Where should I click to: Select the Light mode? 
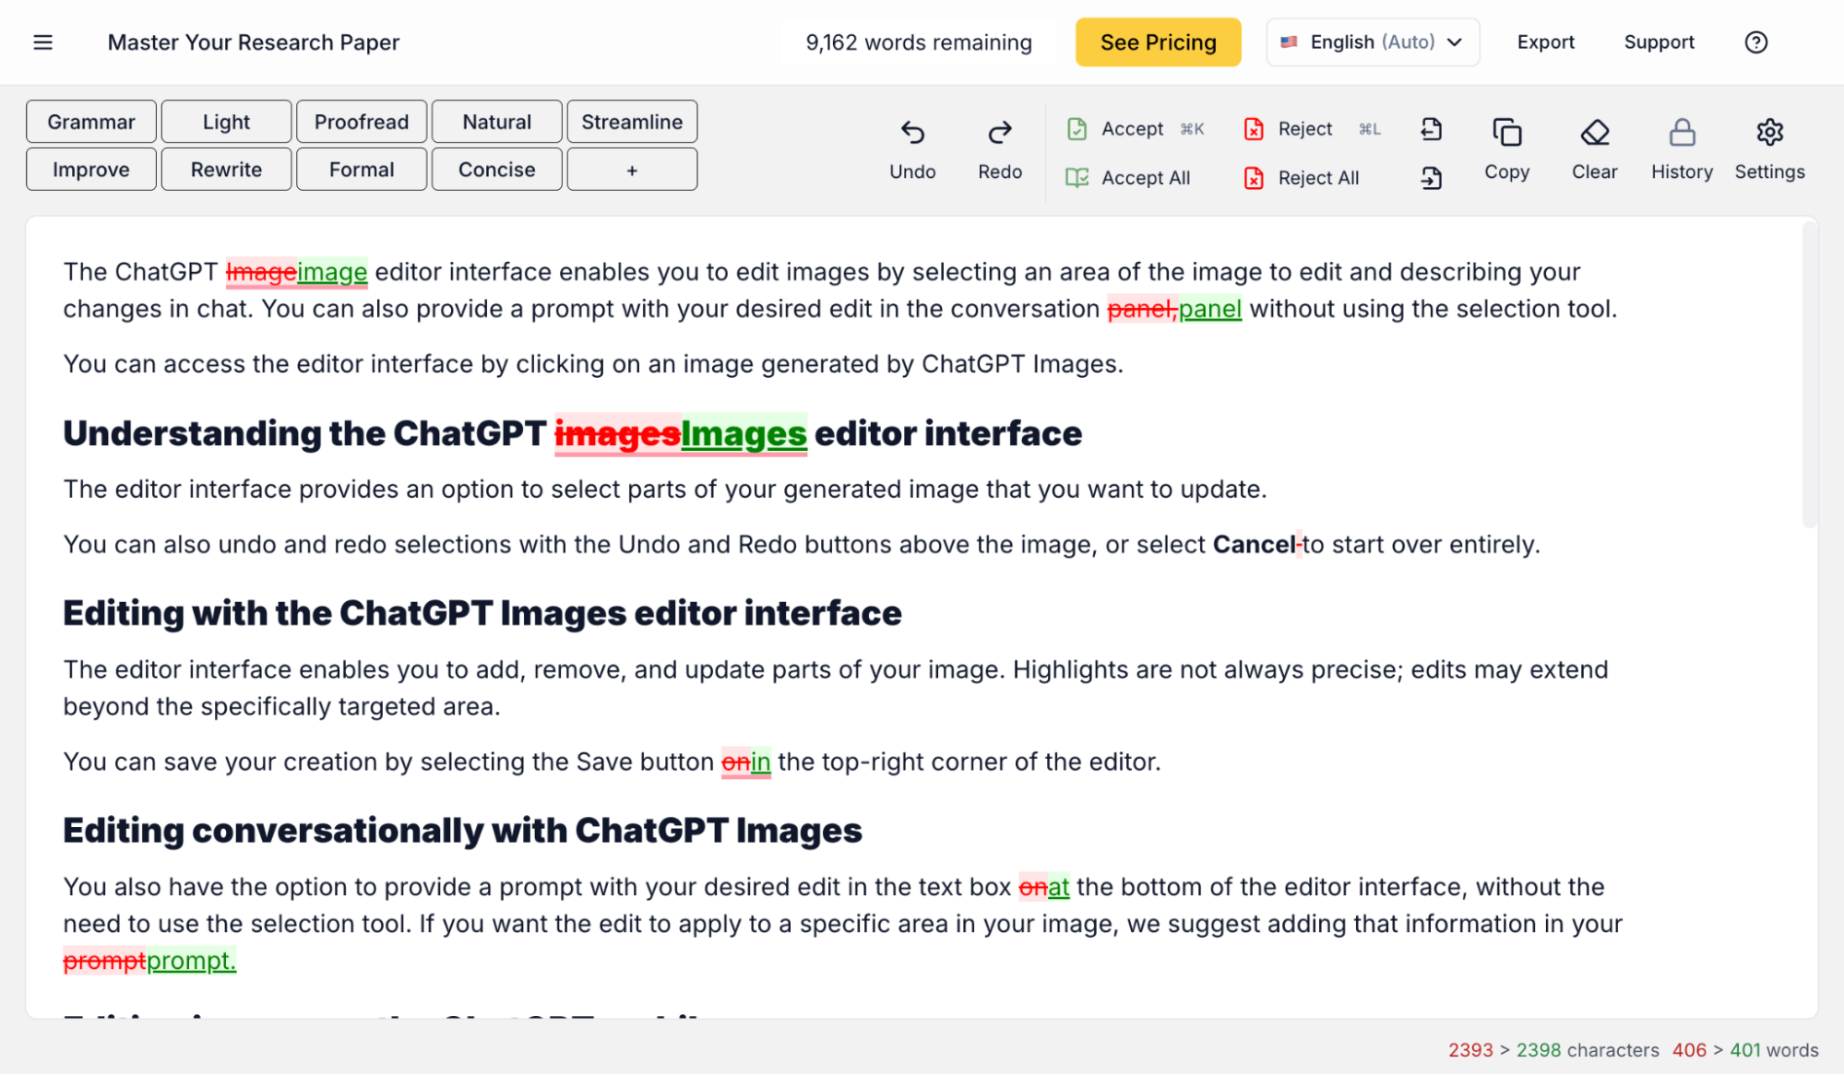pyautogui.click(x=226, y=122)
